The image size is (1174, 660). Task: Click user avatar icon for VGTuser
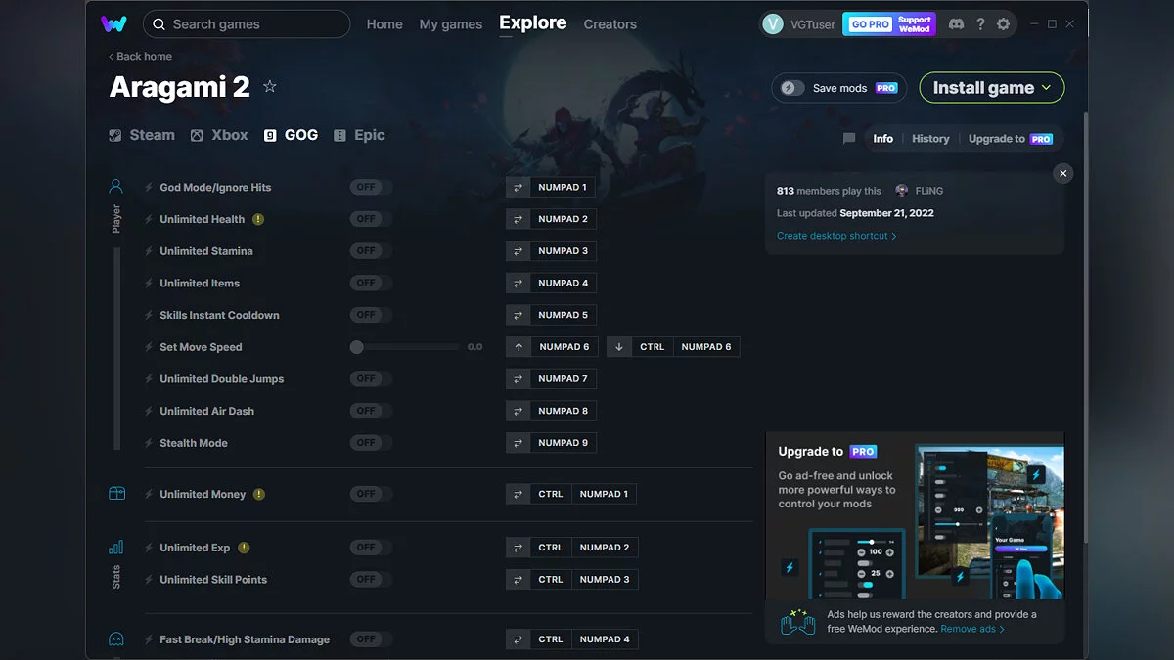[x=773, y=24]
